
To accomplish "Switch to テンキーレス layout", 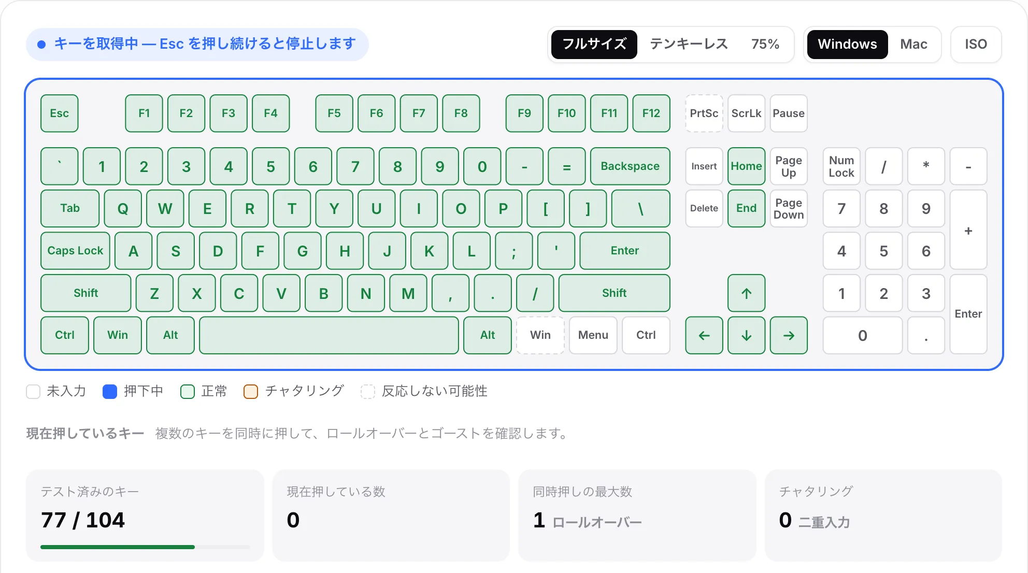I will [689, 44].
